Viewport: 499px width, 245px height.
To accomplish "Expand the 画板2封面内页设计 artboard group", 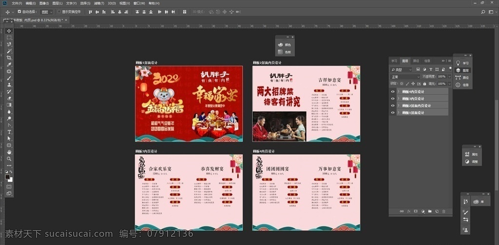I will pos(399,105).
